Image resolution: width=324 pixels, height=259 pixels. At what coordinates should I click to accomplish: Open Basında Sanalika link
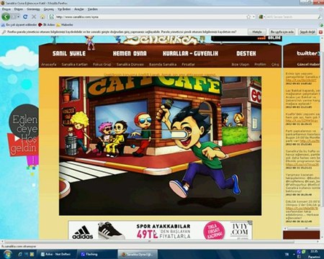click(163, 64)
